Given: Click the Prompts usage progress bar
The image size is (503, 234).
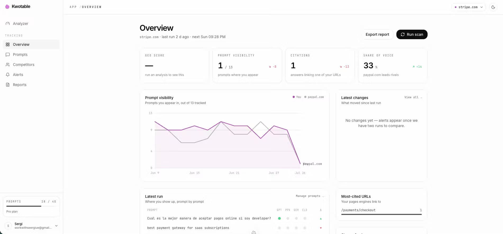Looking at the screenshot, I should (x=31, y=206).
